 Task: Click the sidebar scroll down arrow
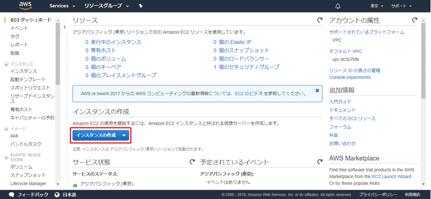click(x=58, y=184)
